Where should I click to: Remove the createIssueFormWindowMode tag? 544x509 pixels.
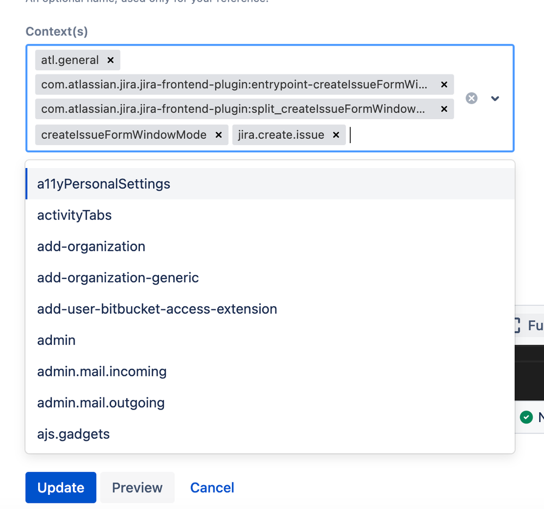point(218,135)
